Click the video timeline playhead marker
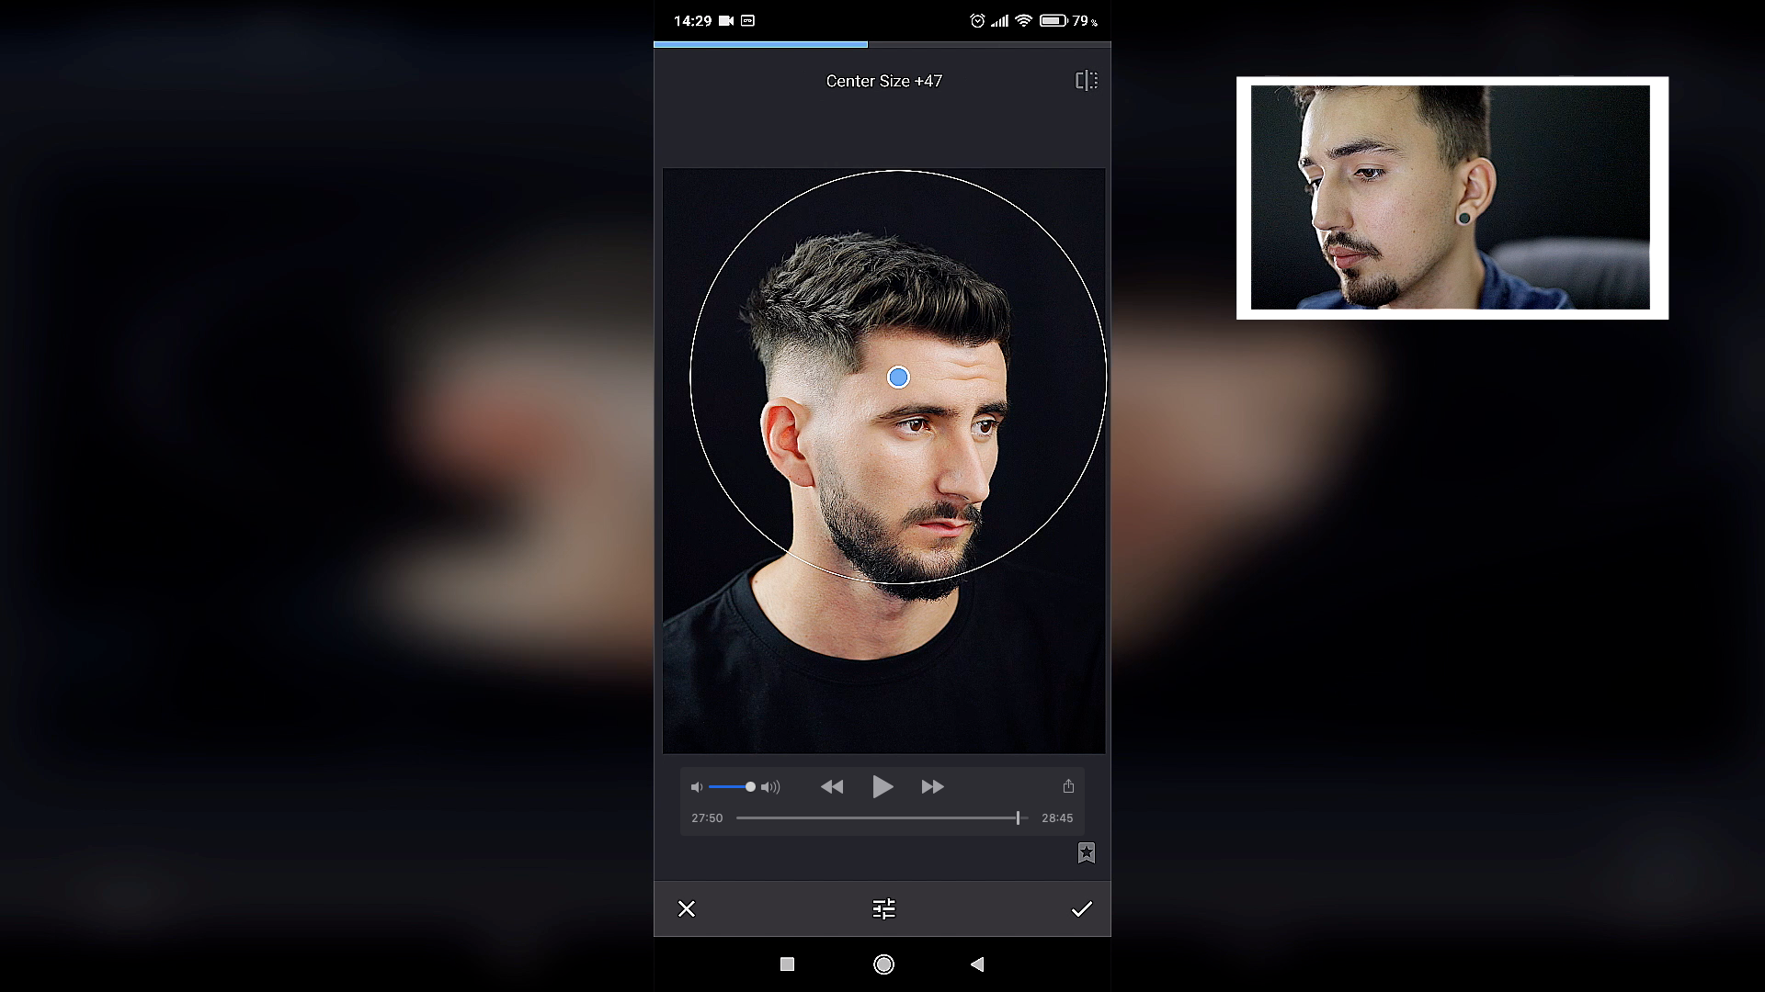Viewport: 1765px width, 992px height. coord(1018,817)
